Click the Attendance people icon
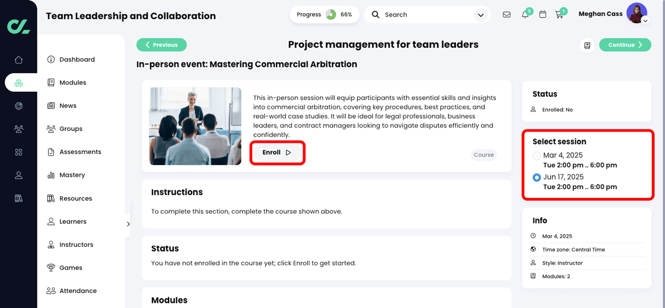 51,291
